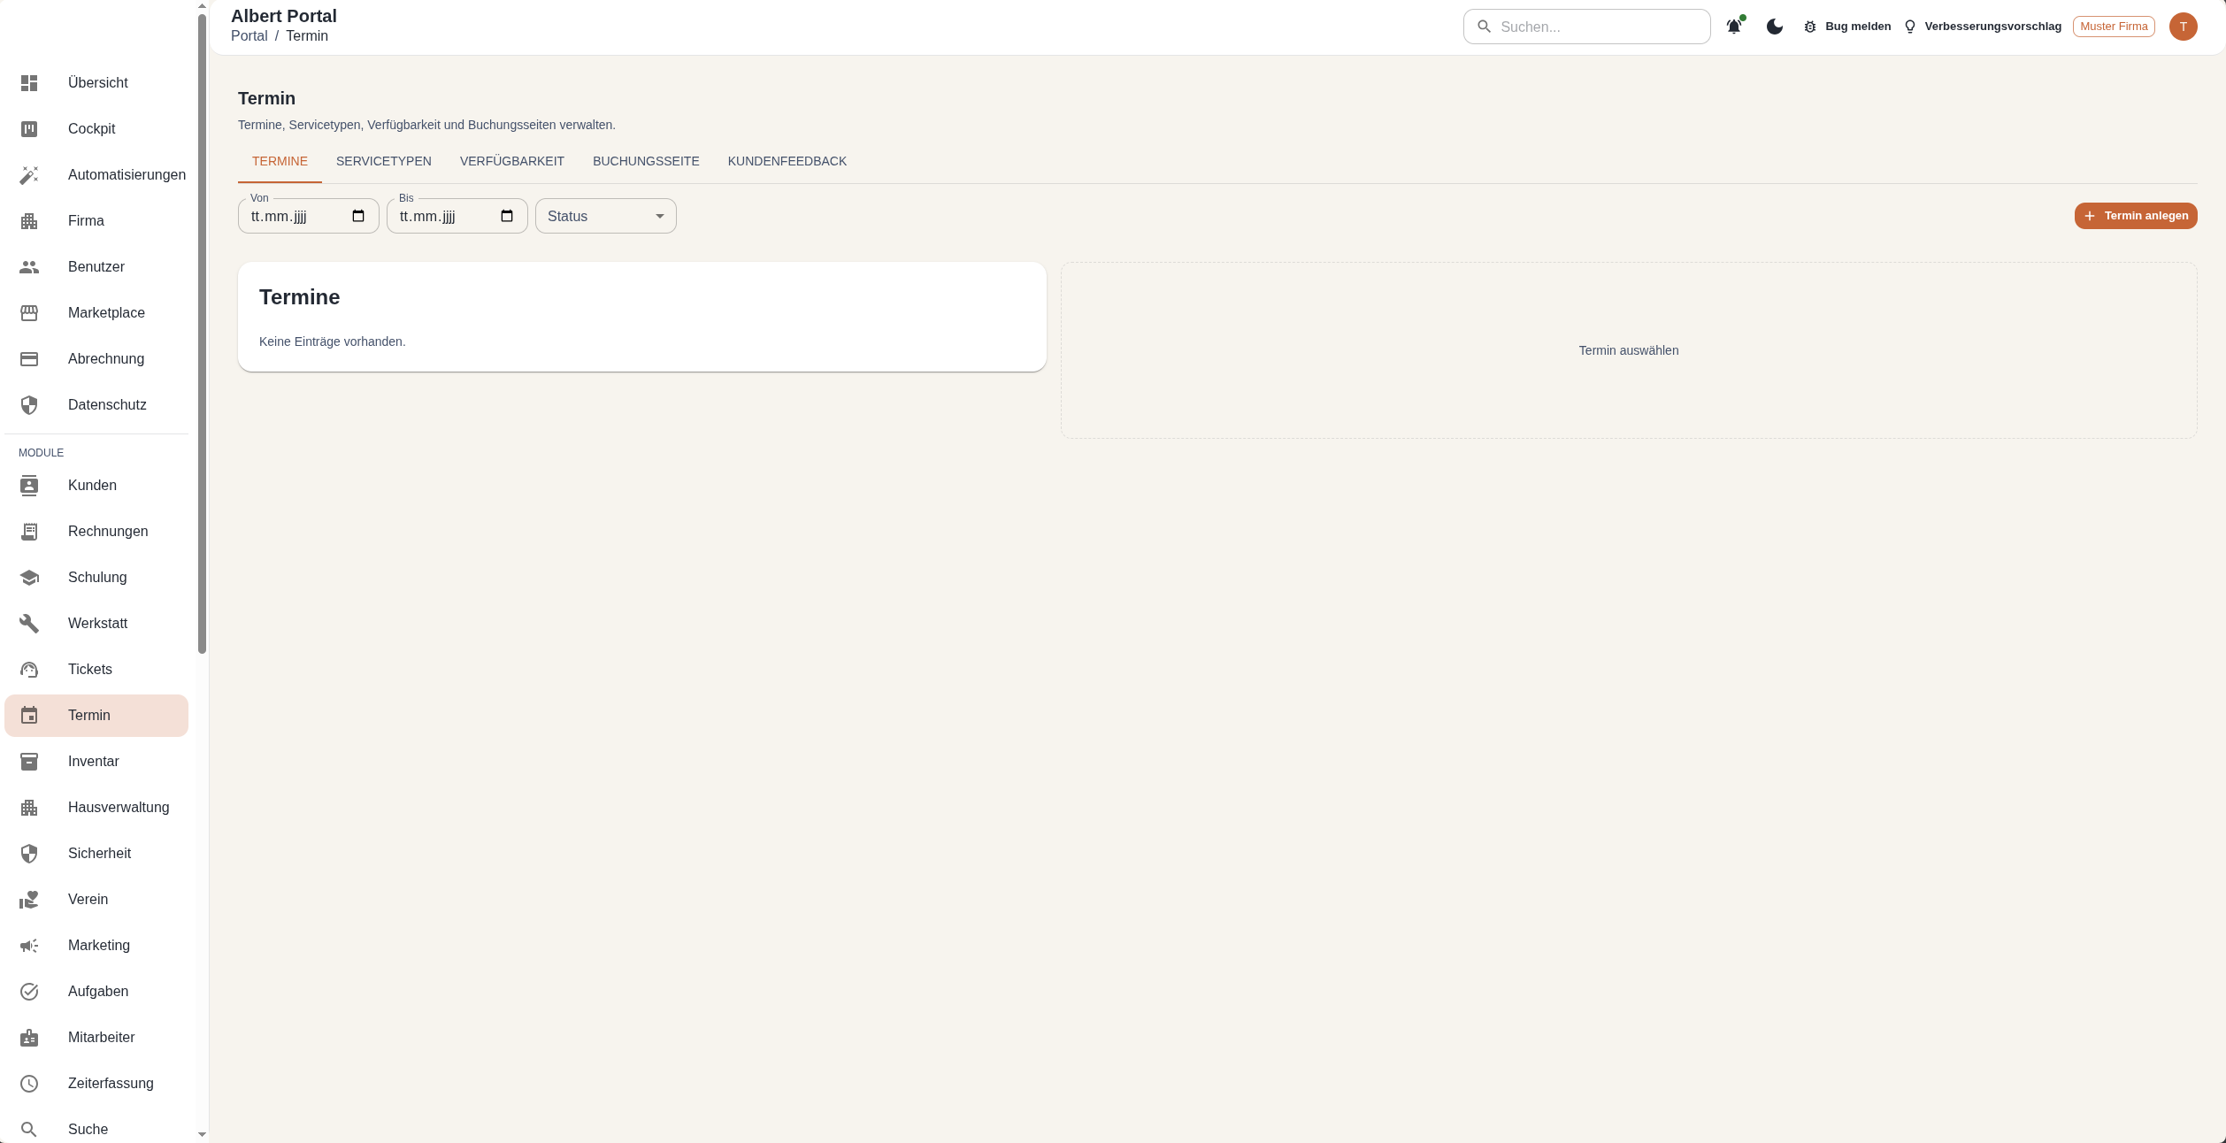Viewport: 2226px width, 1143px height.
Task: Switch to the Termine tab
Action: 280,161
